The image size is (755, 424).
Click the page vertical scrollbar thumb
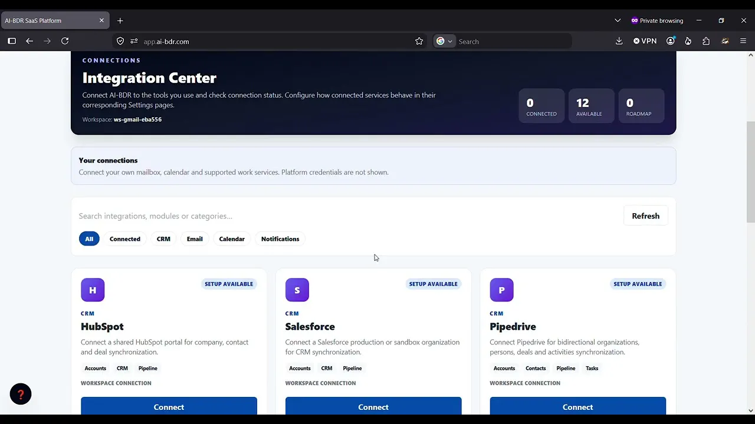click(750, 171)
